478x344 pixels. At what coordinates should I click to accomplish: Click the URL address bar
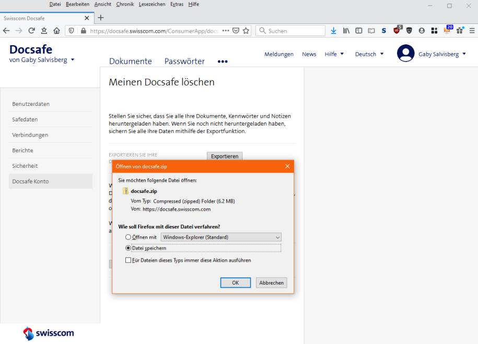(154, 31)
